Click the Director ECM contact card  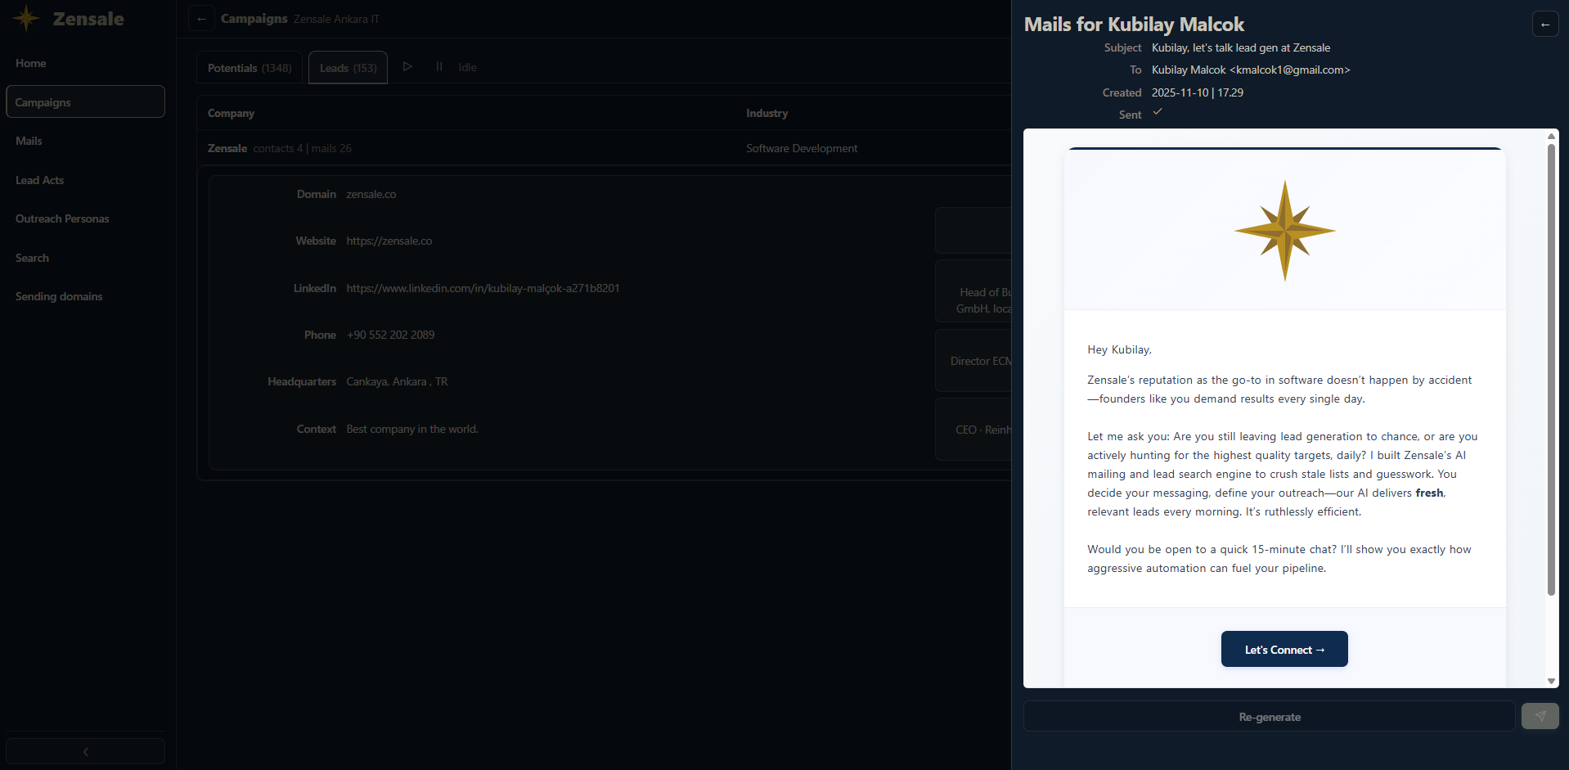point(973,361)
